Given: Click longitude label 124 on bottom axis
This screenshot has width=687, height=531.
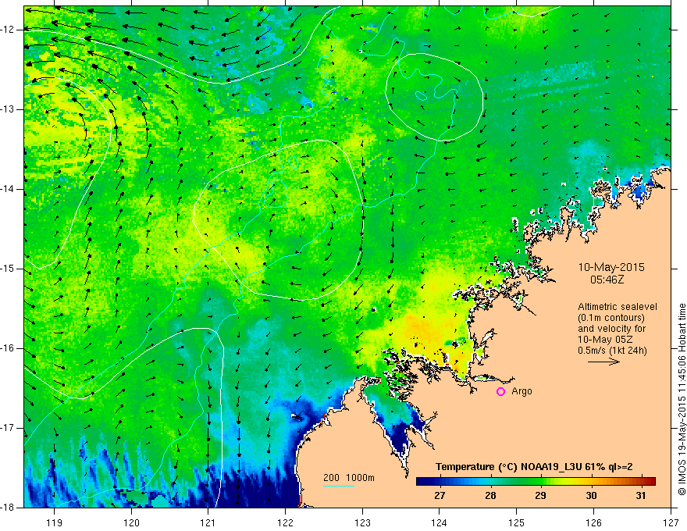Looking at the screenshot, I should click(440, 522).
